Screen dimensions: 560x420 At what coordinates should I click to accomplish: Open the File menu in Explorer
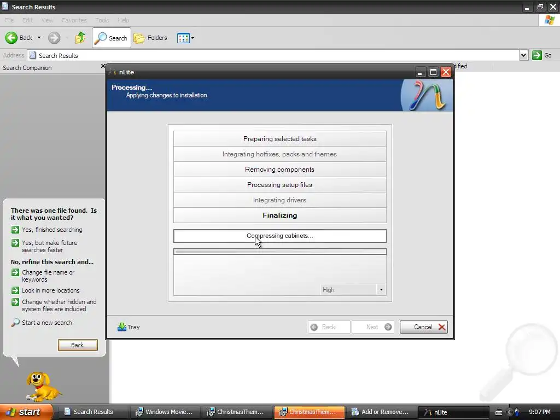(x=9, y=20)
